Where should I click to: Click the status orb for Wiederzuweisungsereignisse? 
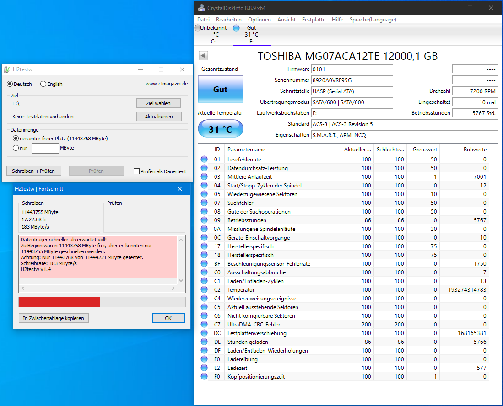204,298
